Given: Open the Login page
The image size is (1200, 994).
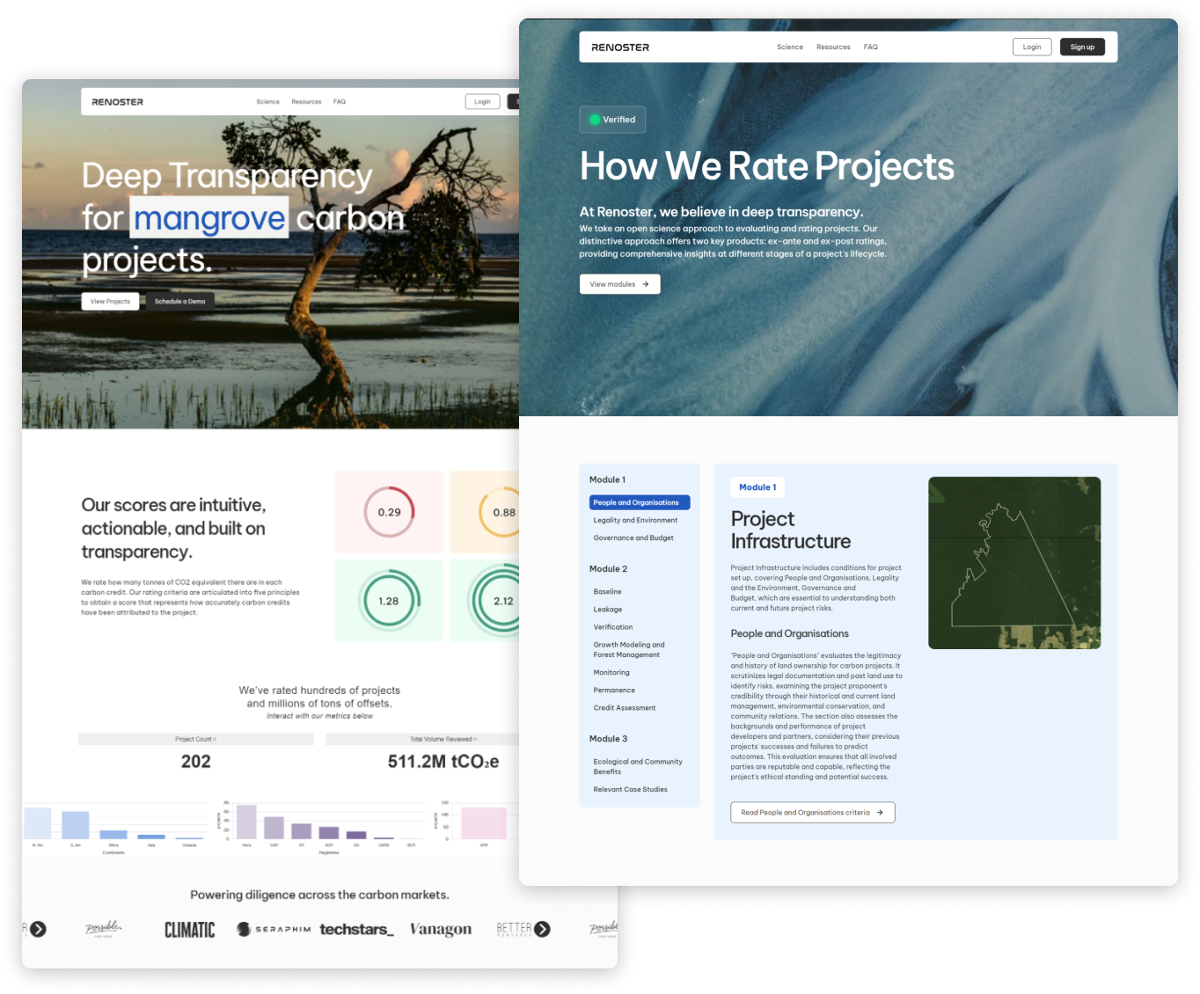Looking at the screenshot, I should tap(1031, 47).
